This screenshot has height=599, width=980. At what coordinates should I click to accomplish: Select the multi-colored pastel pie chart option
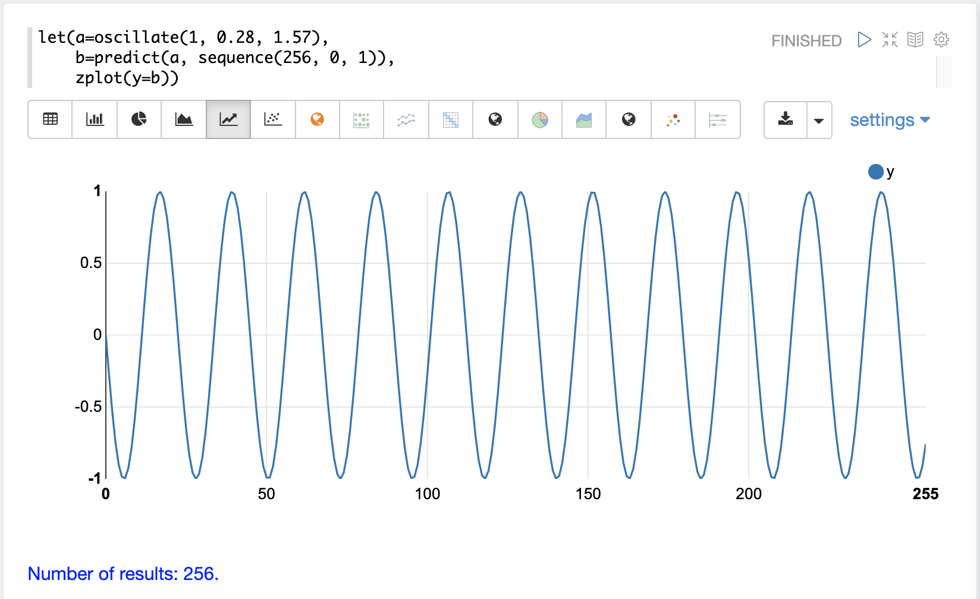click(539, 119)
